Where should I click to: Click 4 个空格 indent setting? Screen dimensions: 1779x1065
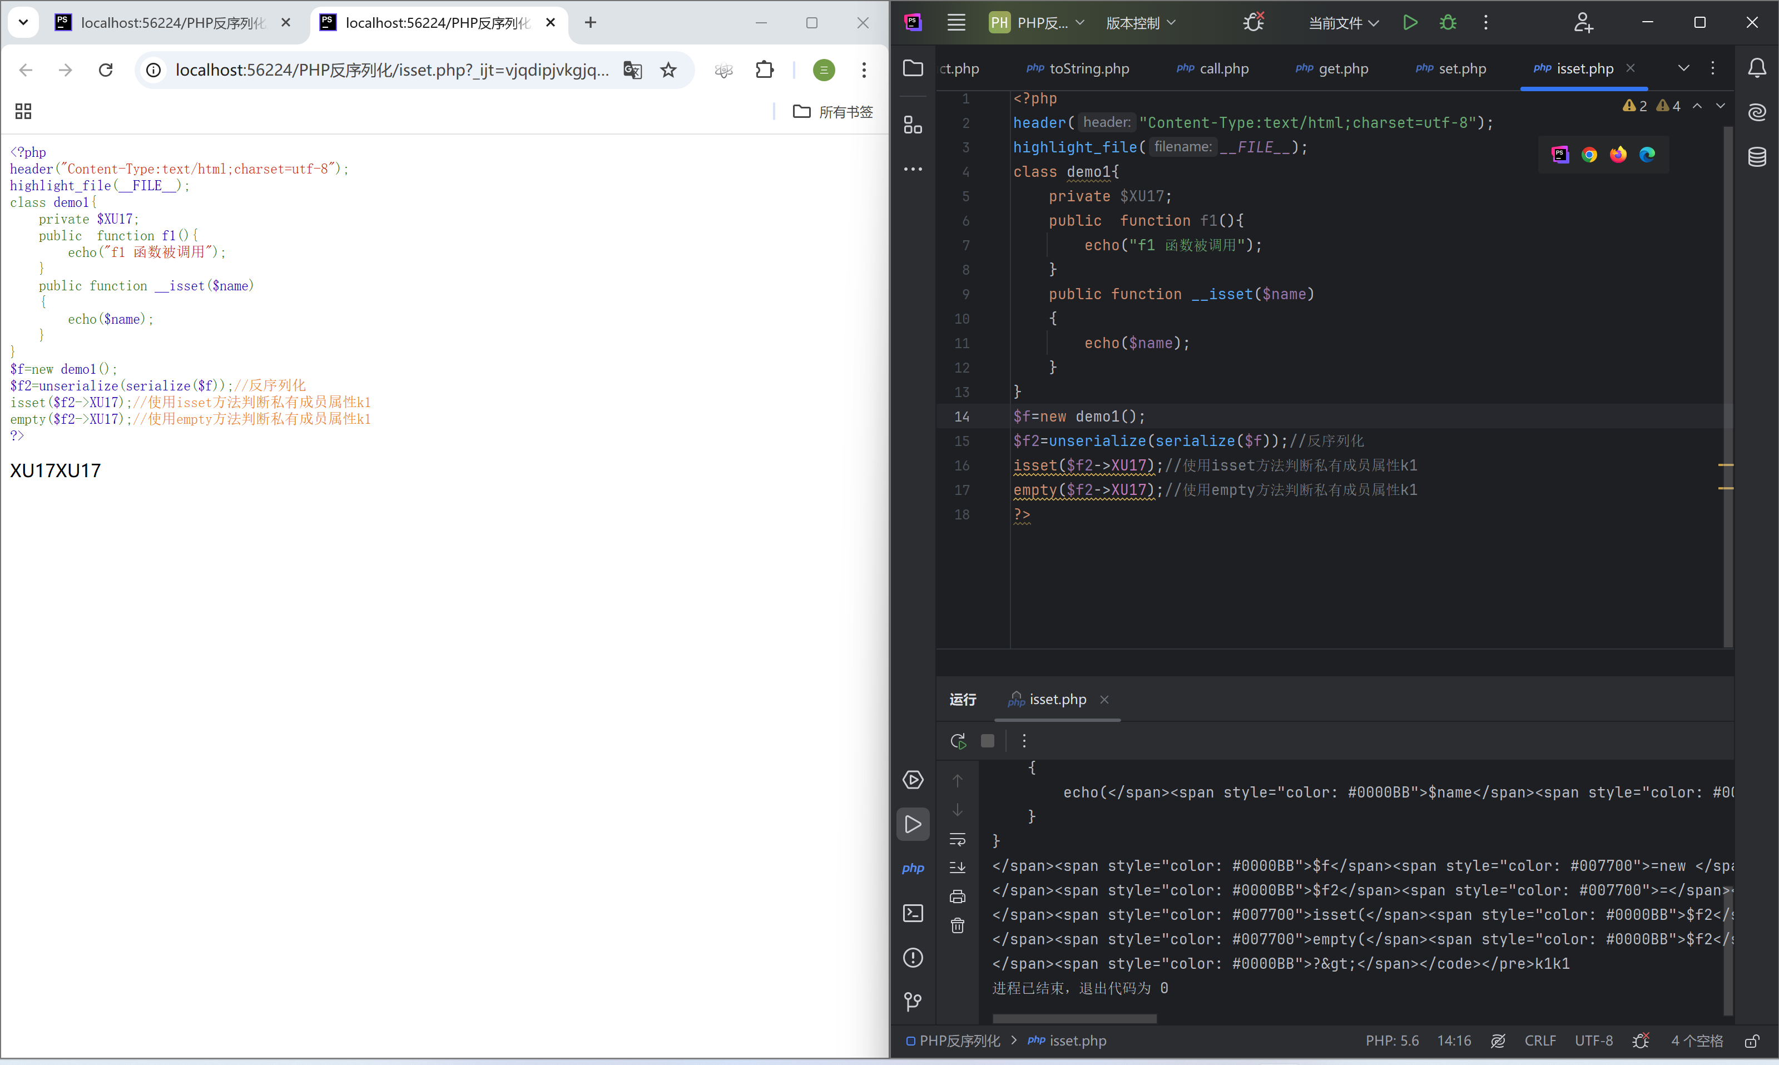point(1697,1041)
